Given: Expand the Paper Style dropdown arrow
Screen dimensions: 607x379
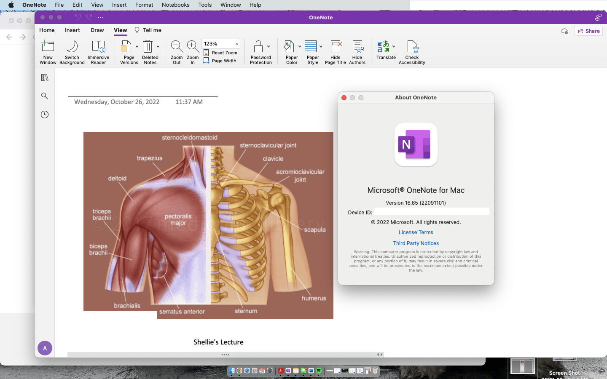Looking at the screenshot, I should click(x=321, y=47).
